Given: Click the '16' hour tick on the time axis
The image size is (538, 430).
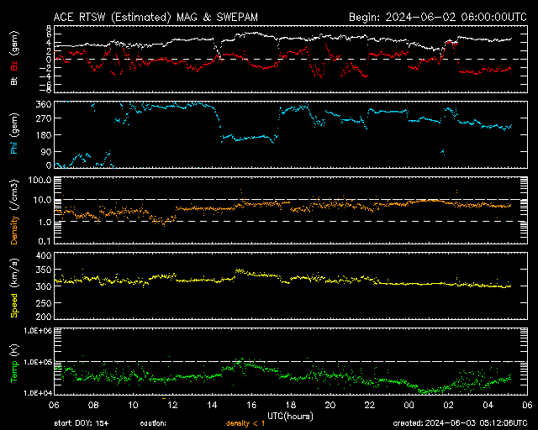Looking at the screenshot, I should [x=251, y=405].
